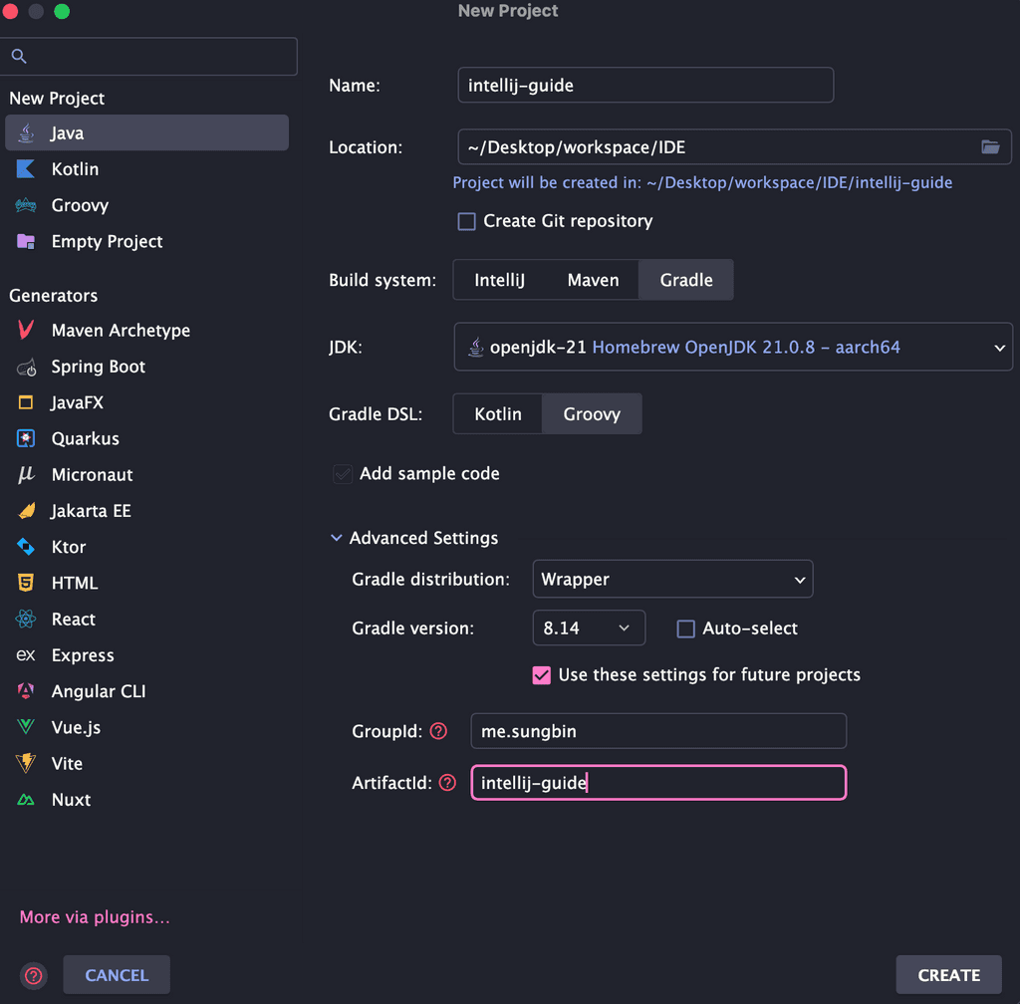Switch build system to Maven
The height and width of the screenshot is (1004, 1020).
point(593,280)
